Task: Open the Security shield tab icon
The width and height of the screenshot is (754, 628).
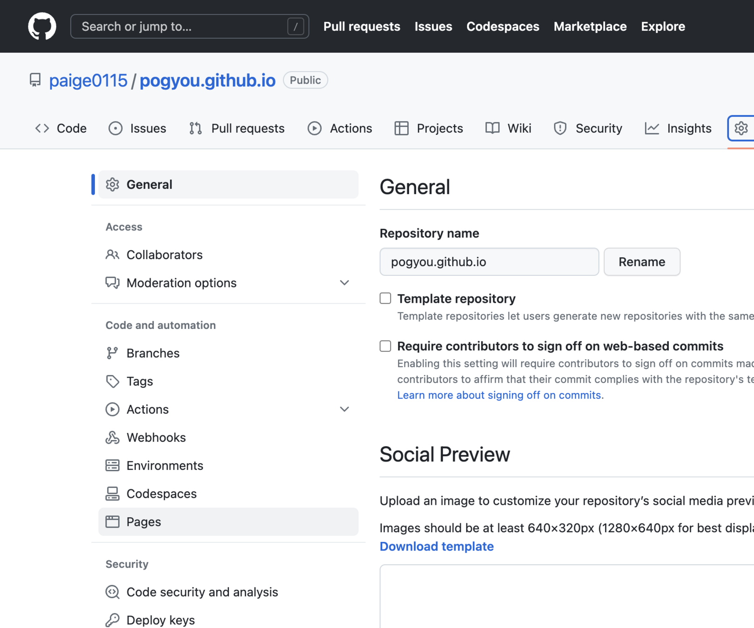Action: tap(560, 128)
